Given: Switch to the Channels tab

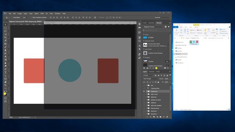Looking at the screenshot, I should pyautogui.click(x=152, y=72).
